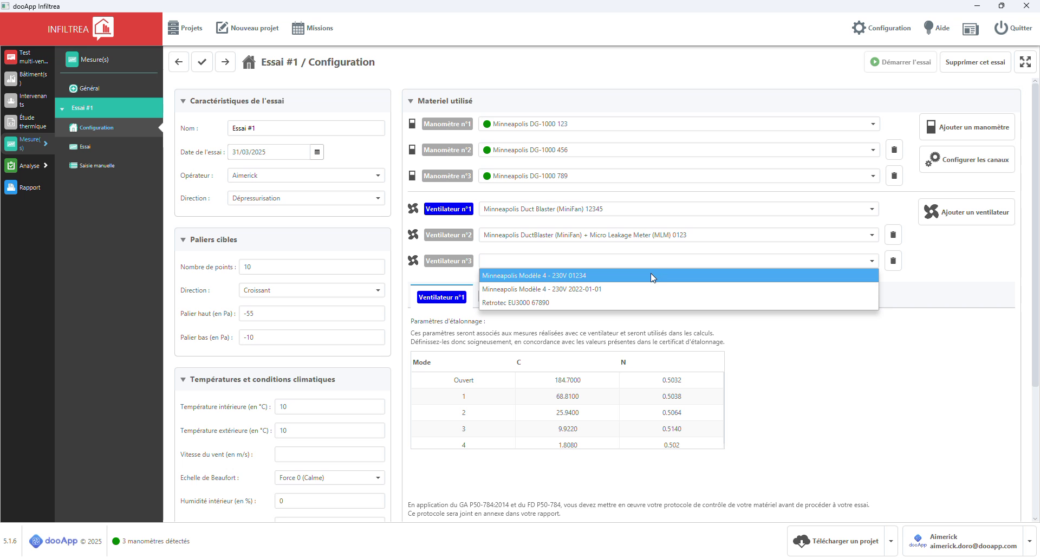Select Essai #1 in the tree
Image resolution: width=1040 pixels, height=558 pixels.
pyautogui.click(x=109, y=108)
